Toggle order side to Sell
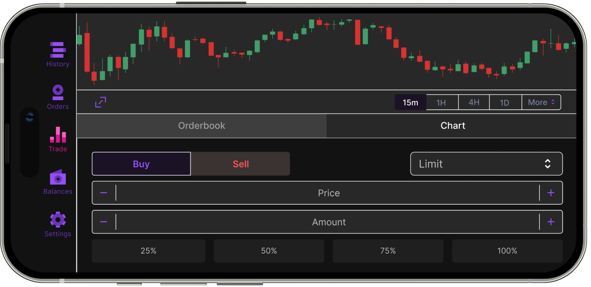 tap(241, 164)
